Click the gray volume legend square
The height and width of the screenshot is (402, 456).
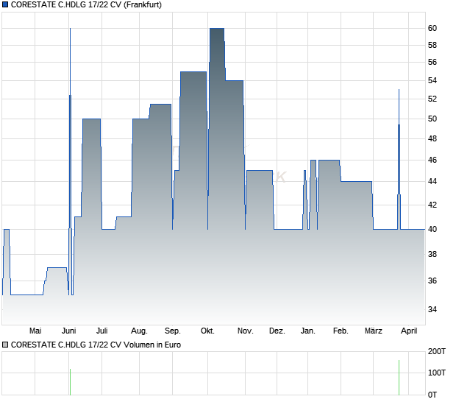[x=5, y=345]
